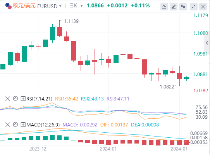
Task: Click the MACD:-0.00292 value
Action: tap(80, 125)
